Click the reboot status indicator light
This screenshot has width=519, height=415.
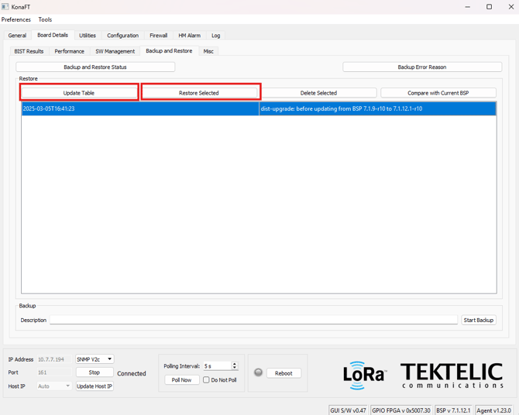pyautogui.click(x=259, y=372)
